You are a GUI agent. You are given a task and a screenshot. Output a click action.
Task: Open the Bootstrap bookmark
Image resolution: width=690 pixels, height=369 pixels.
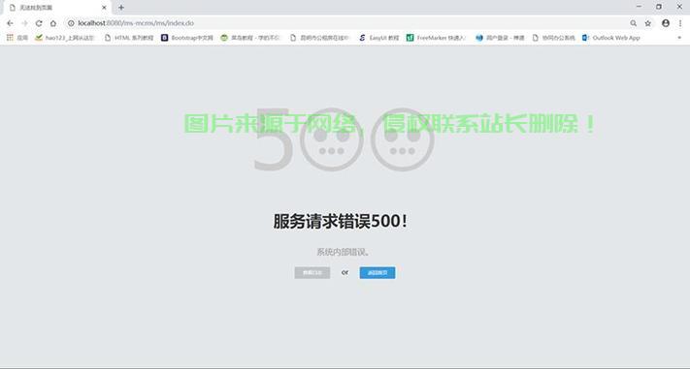coord(187,38)
